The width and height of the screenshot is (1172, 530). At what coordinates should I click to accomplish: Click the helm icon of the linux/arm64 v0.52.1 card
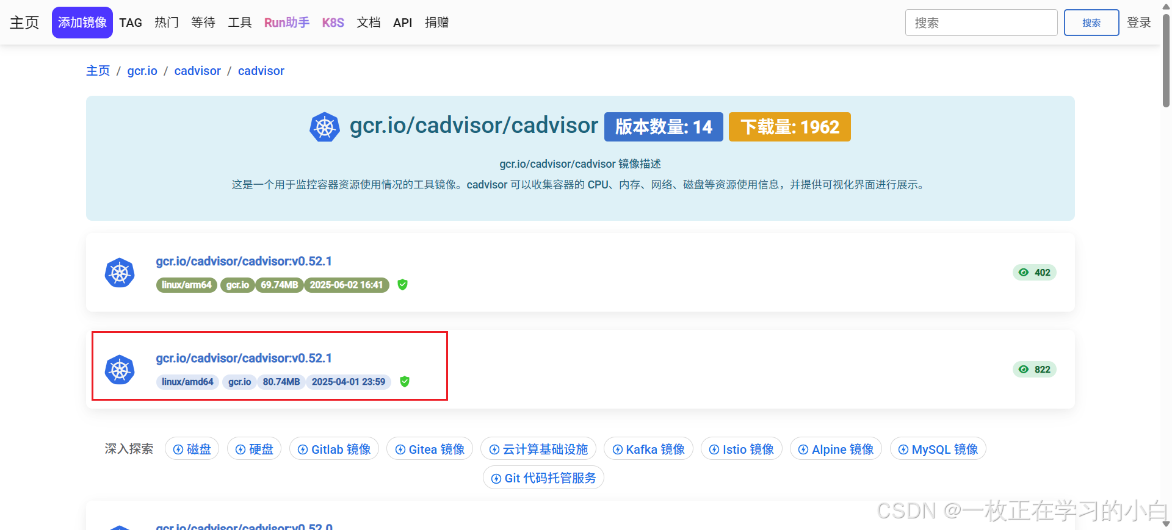pyautogui.click(x=120, y=273)
